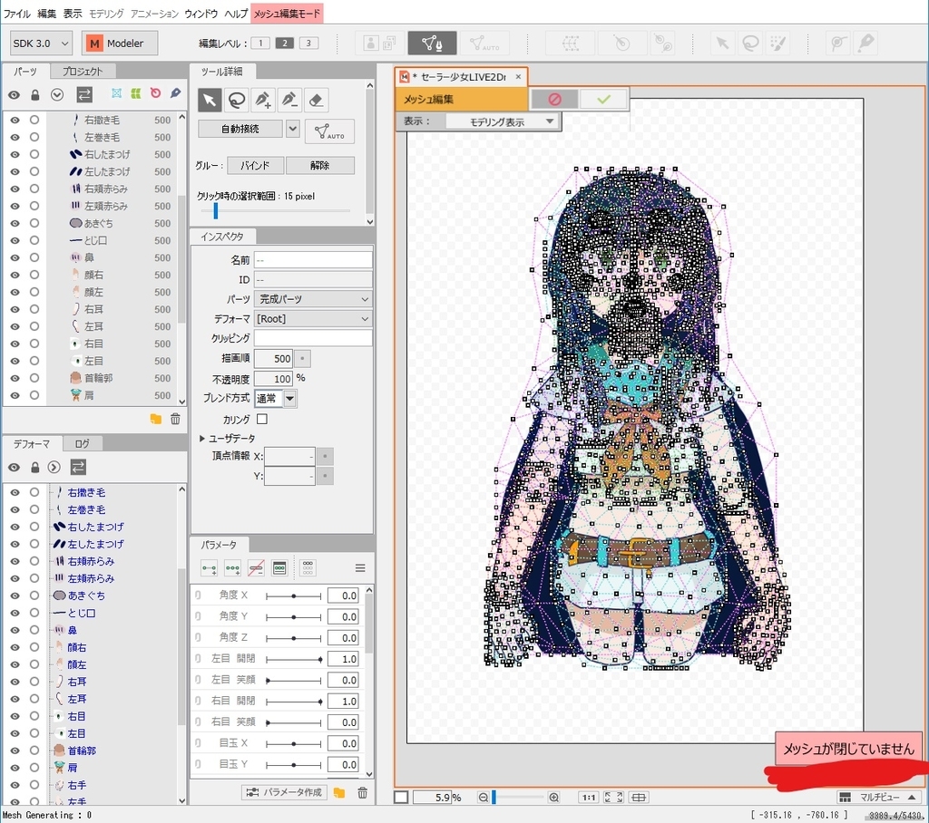Switch to the ログ tab
Viewport: 929px width, 823px height.
(82, 443)
